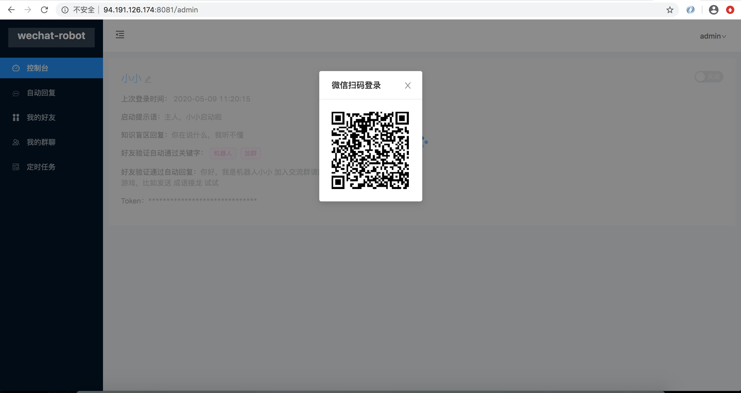
Task: Click the browser back arrow
Action: point(11,10)
